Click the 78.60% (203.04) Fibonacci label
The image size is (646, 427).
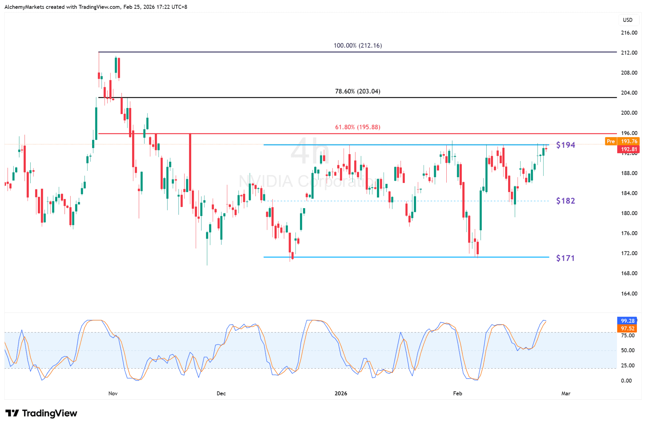[x=358, y=91]
